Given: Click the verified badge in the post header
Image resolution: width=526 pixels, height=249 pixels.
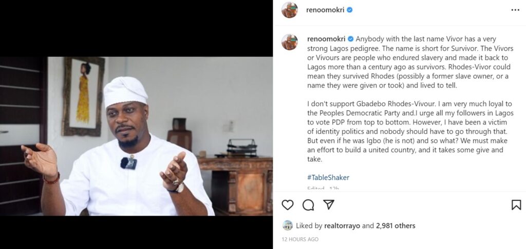Looking at the screenshot, I should [x=350, y=10].
